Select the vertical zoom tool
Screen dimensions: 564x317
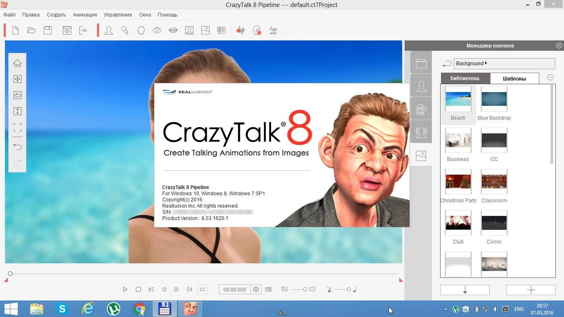17,111
